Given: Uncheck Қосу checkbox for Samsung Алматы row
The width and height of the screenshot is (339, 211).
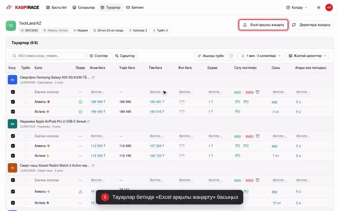Looking at the screenshot, I should pyautogui.click(x=13, y=102).
